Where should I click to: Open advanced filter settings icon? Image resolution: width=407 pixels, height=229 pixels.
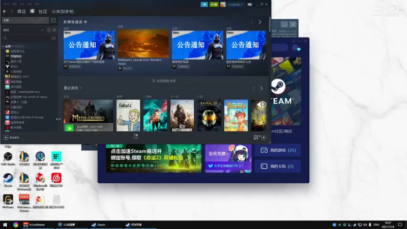(53, 38)
